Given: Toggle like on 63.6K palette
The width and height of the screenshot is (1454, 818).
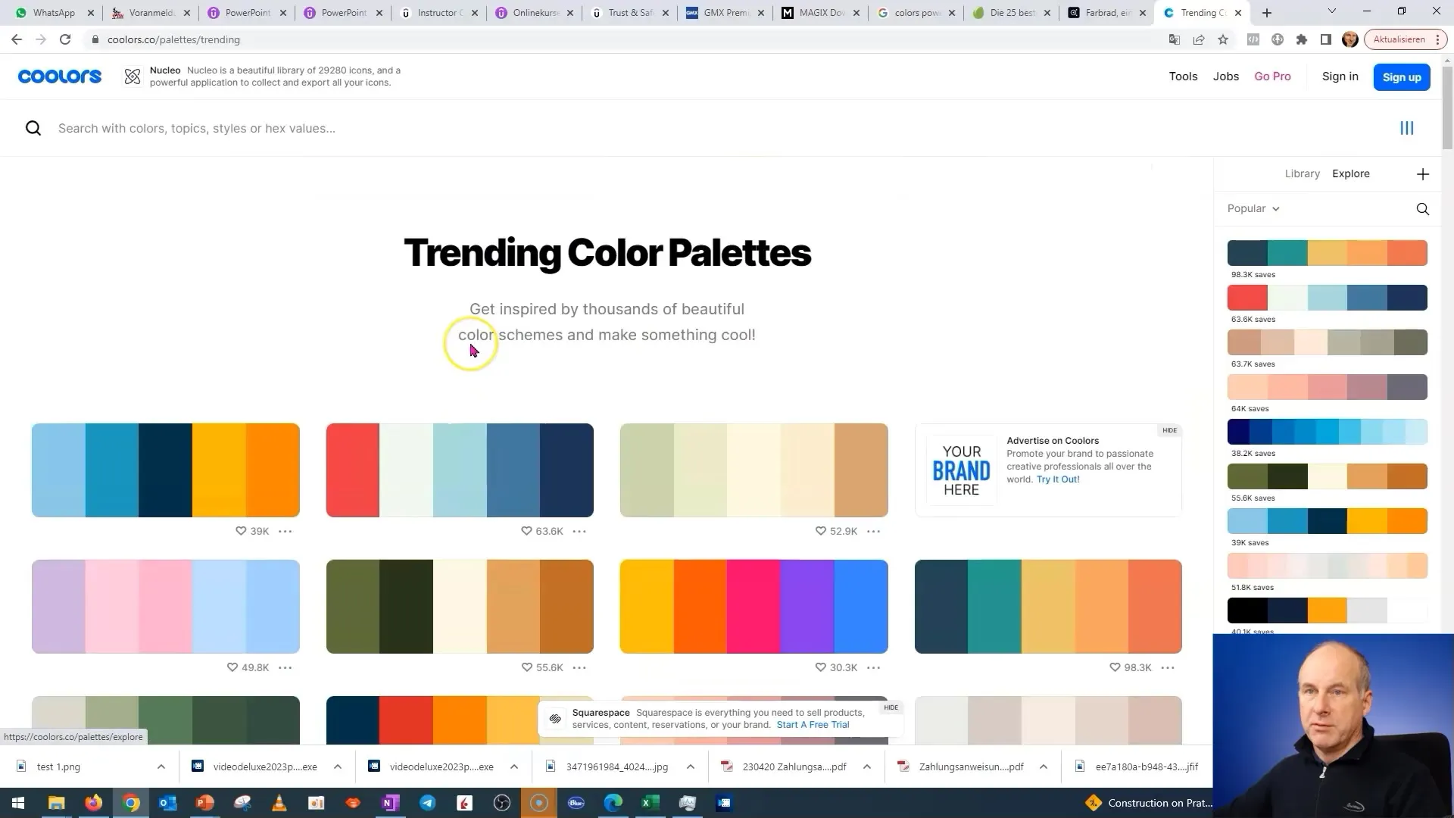Looking at the screenshot, I should tap(526, 530).
